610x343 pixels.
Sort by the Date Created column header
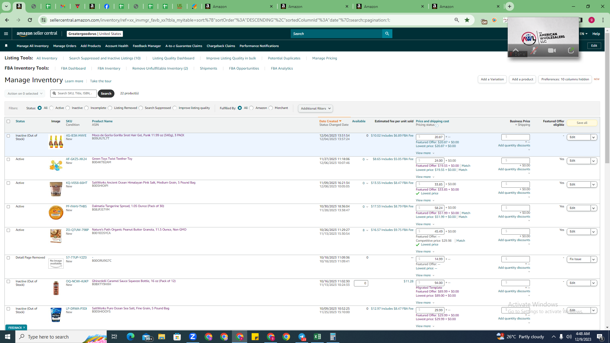[330, 121]
